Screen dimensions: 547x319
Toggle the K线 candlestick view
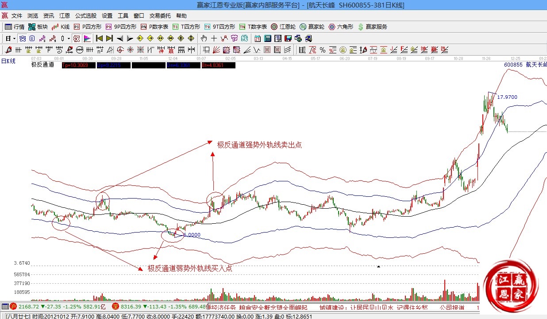click(x=61, y=27)
